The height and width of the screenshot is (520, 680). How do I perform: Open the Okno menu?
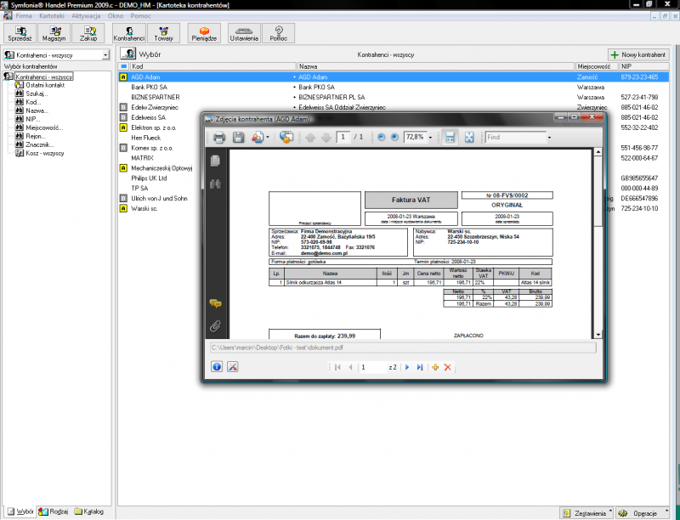[116, 16]
